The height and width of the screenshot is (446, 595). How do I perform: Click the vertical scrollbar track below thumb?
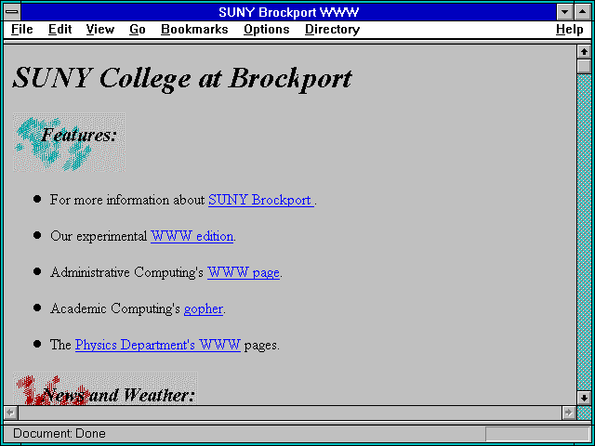click(x=584, y=232)
